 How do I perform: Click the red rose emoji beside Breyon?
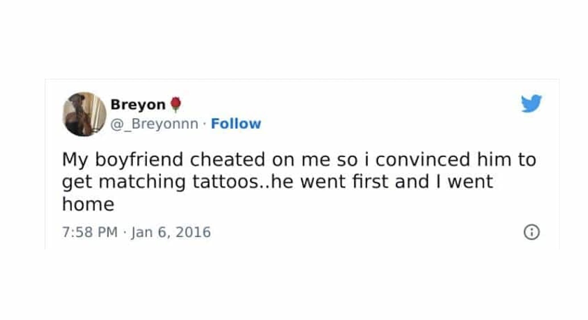[x=176, y=104]
